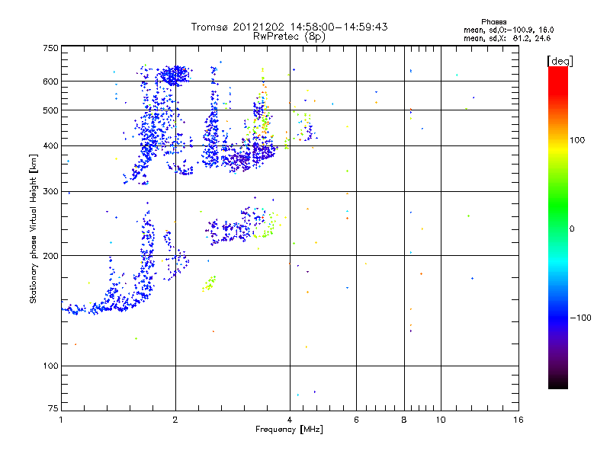Click the y-axis tick label '200'
610x457 pixels.
pyautogui.click(x=50, y=256)
